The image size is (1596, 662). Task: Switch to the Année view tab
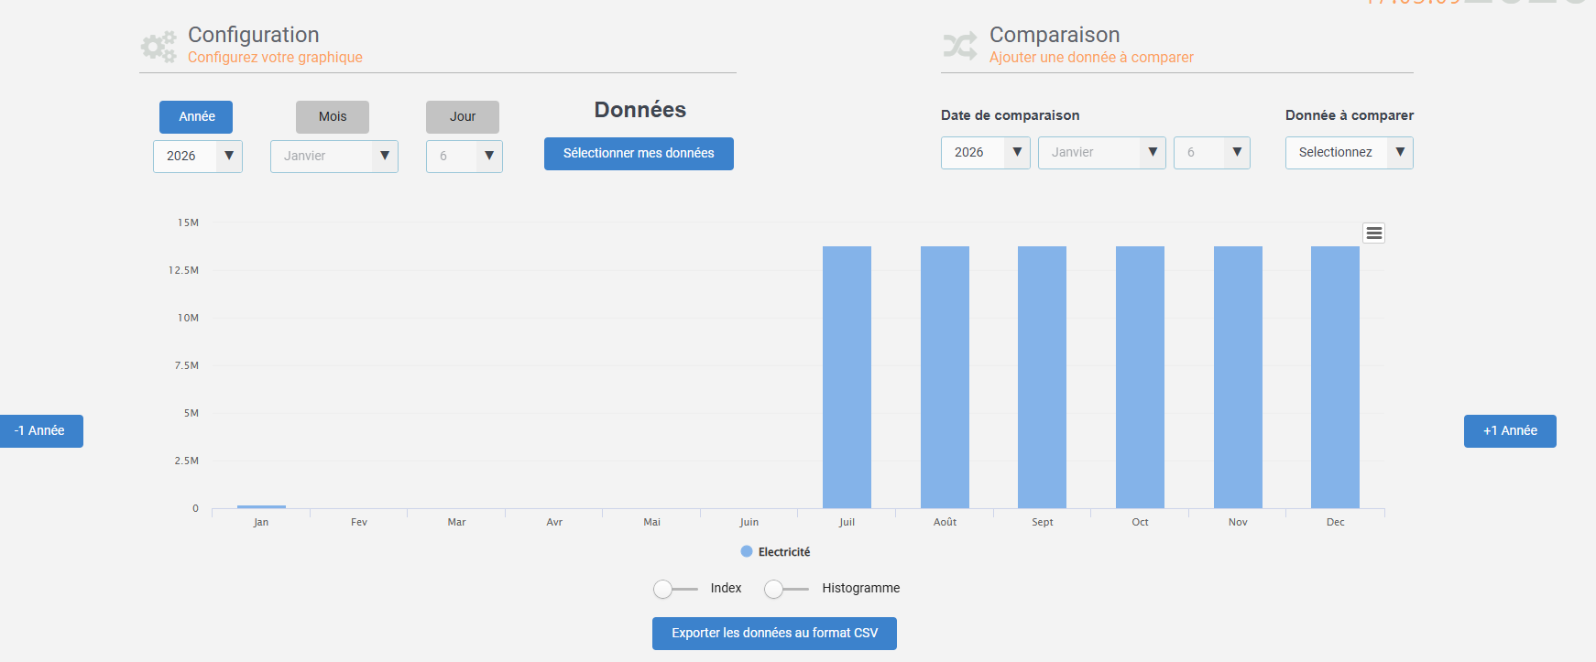tap(196, 117)
